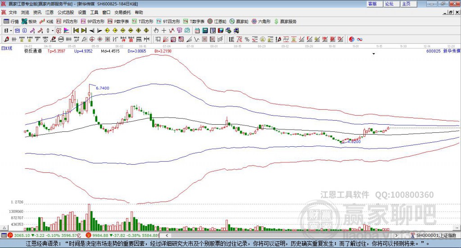Open the T四方形 tool

pos(143,22)
